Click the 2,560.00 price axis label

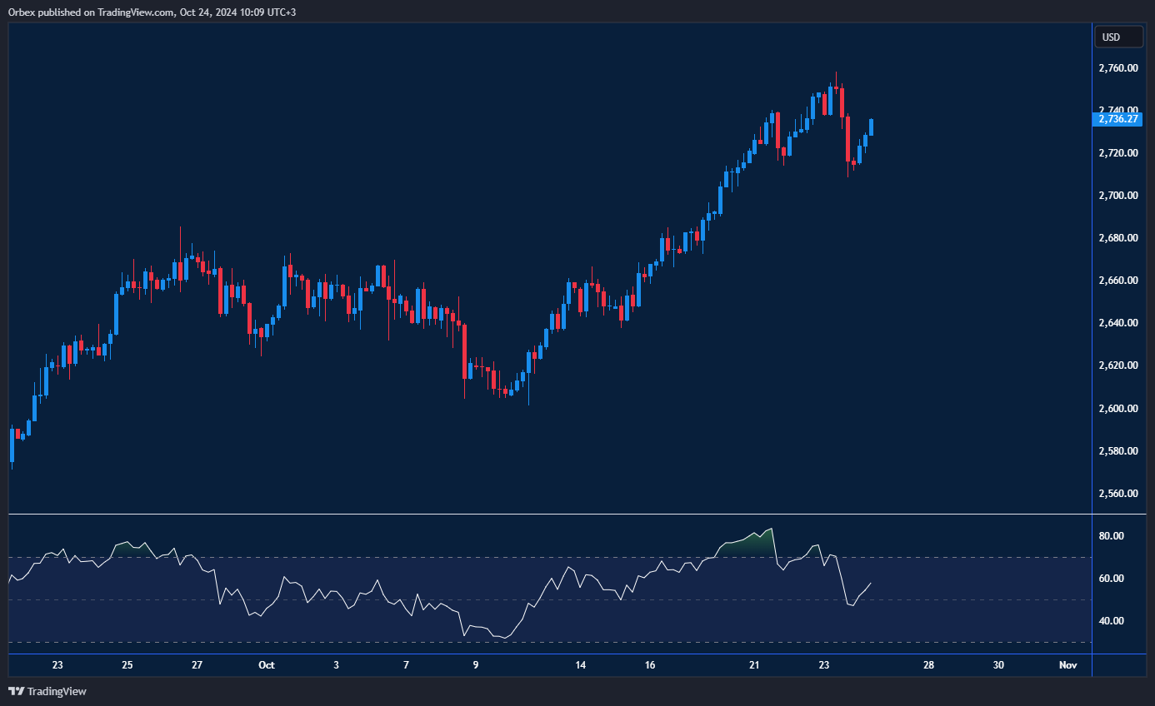(1117, 494)
